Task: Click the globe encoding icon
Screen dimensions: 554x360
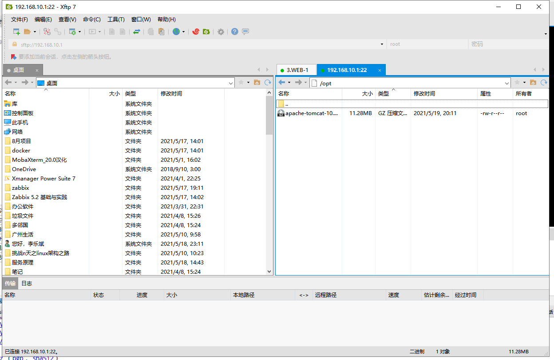Action: point(176,32)
